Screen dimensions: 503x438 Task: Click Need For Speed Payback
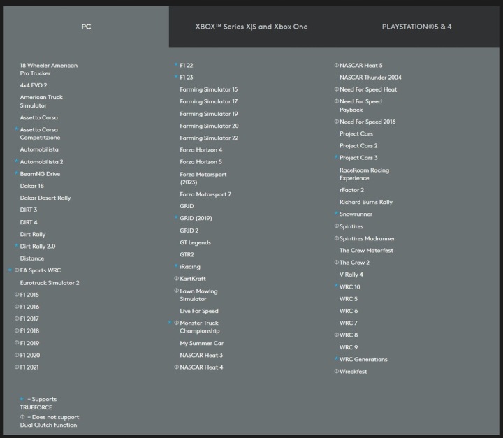pos(360,105)
